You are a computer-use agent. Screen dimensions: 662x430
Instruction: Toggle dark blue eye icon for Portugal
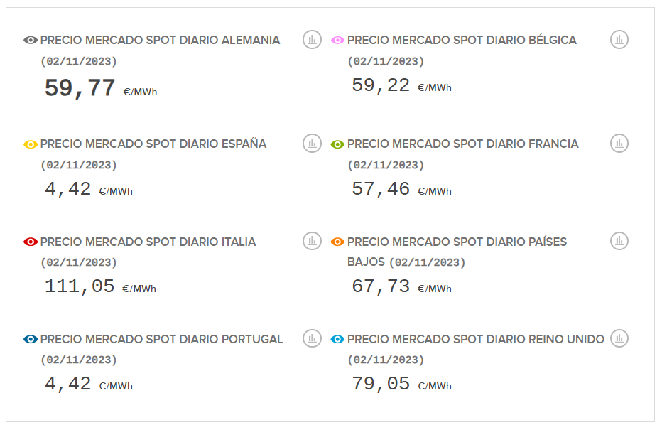coord(31,340)
